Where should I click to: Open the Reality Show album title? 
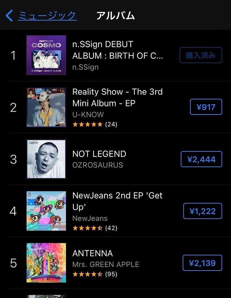tap(117, 97)
